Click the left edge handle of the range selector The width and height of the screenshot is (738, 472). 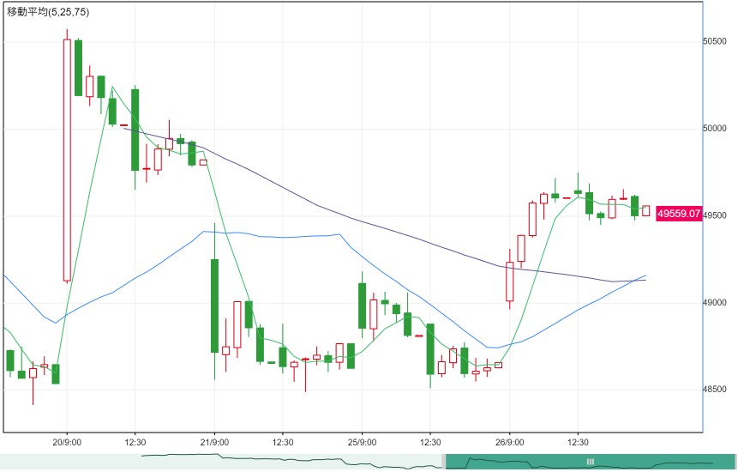(x=444, y=462)
